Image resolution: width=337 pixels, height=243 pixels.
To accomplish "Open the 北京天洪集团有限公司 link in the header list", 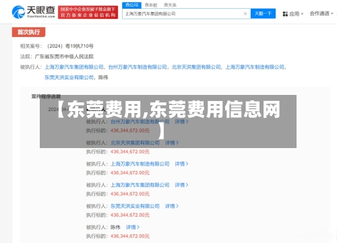I will pyautogui.click(x=196, y=67).
